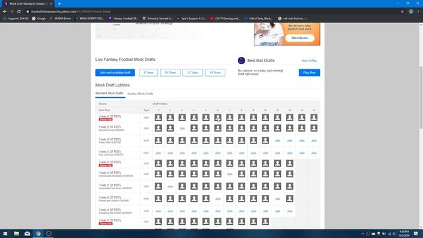The width and height of the screenshot is (423, 238).
Task: Go back using browser back arrow
Action: pyautogui.click(x=5, y=12)
